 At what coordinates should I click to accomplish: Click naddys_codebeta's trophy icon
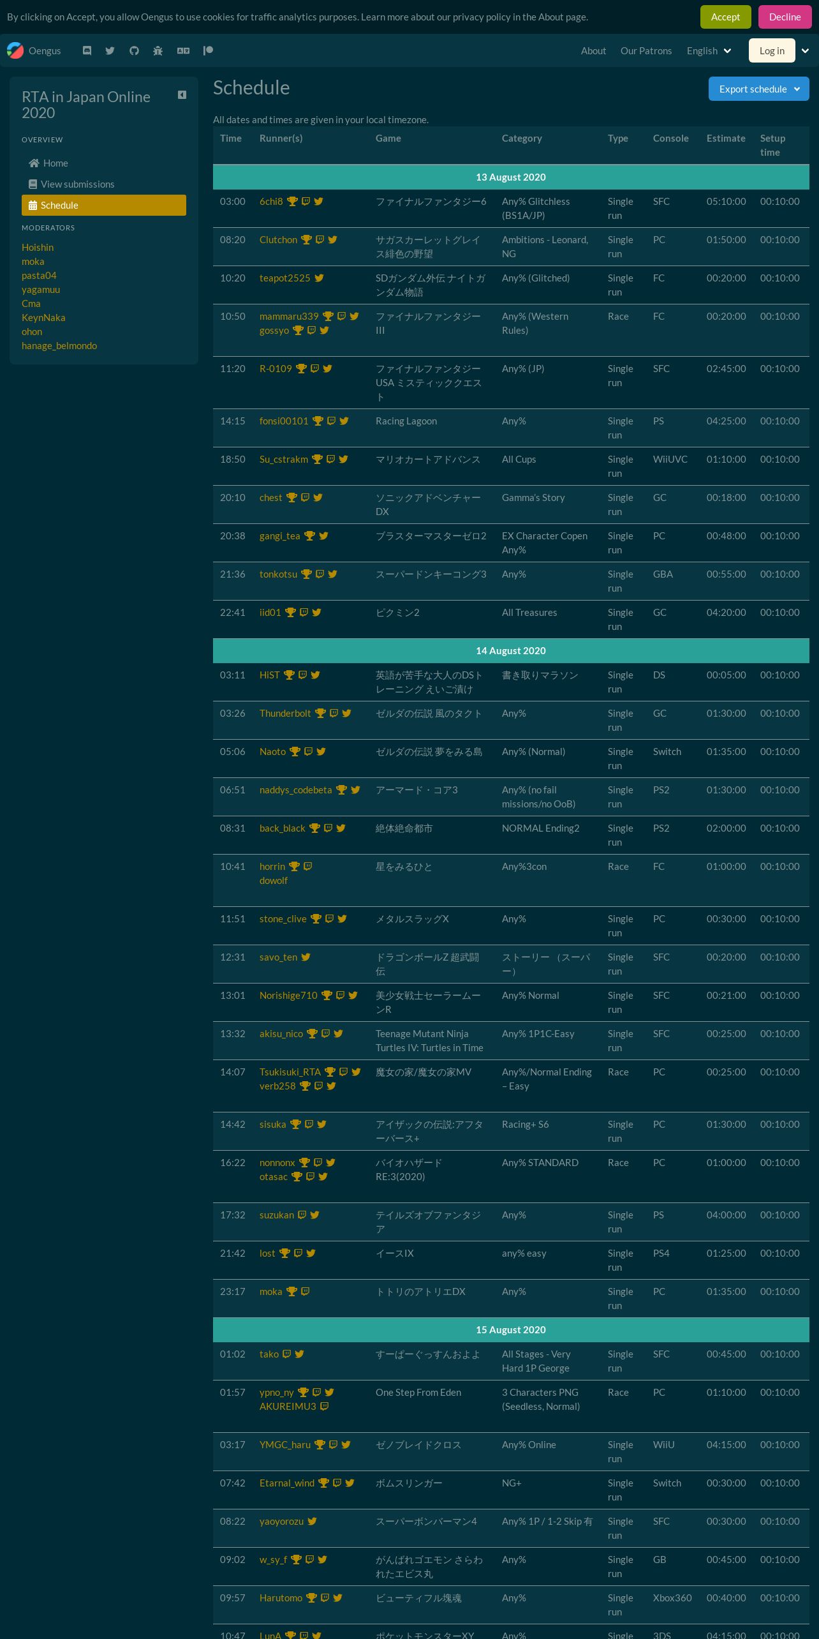point(341,790)
